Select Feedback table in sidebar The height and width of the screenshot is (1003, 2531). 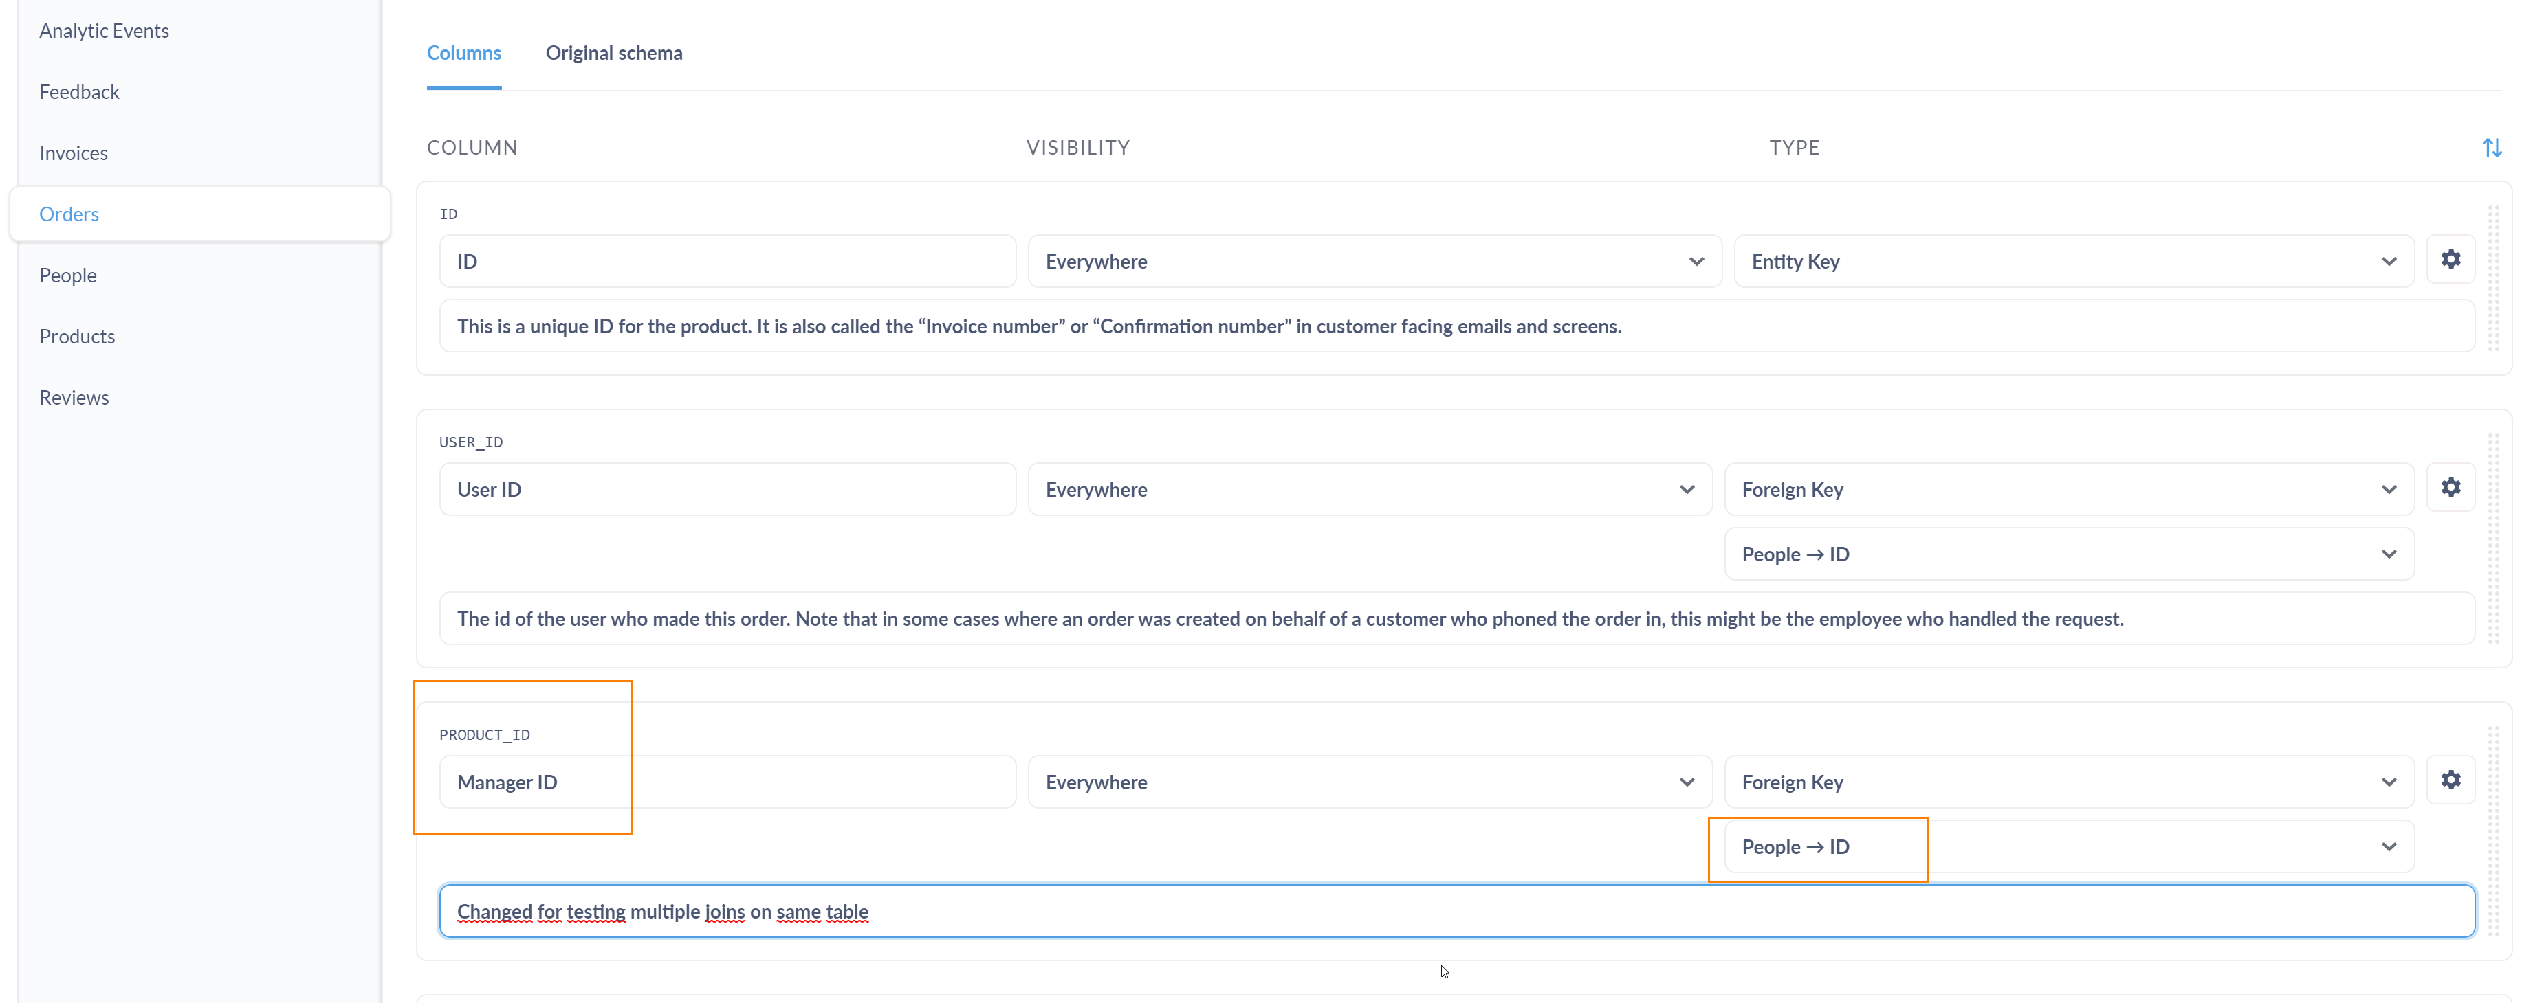[80, 92]
